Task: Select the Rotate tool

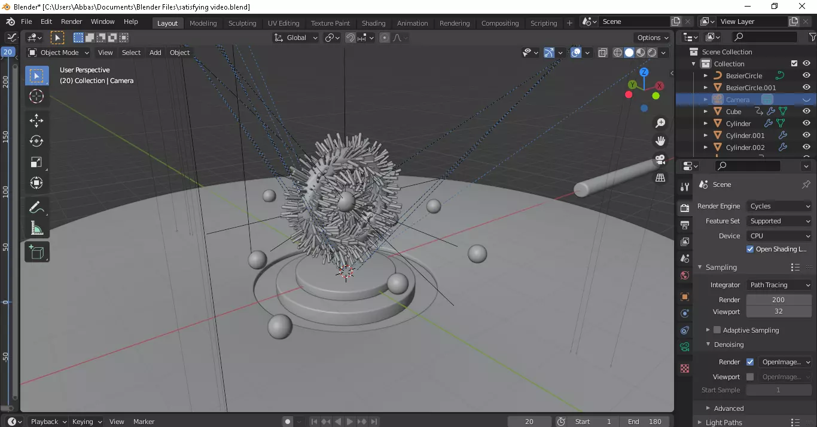Action: pyautogui.click(x=36, y=141)
